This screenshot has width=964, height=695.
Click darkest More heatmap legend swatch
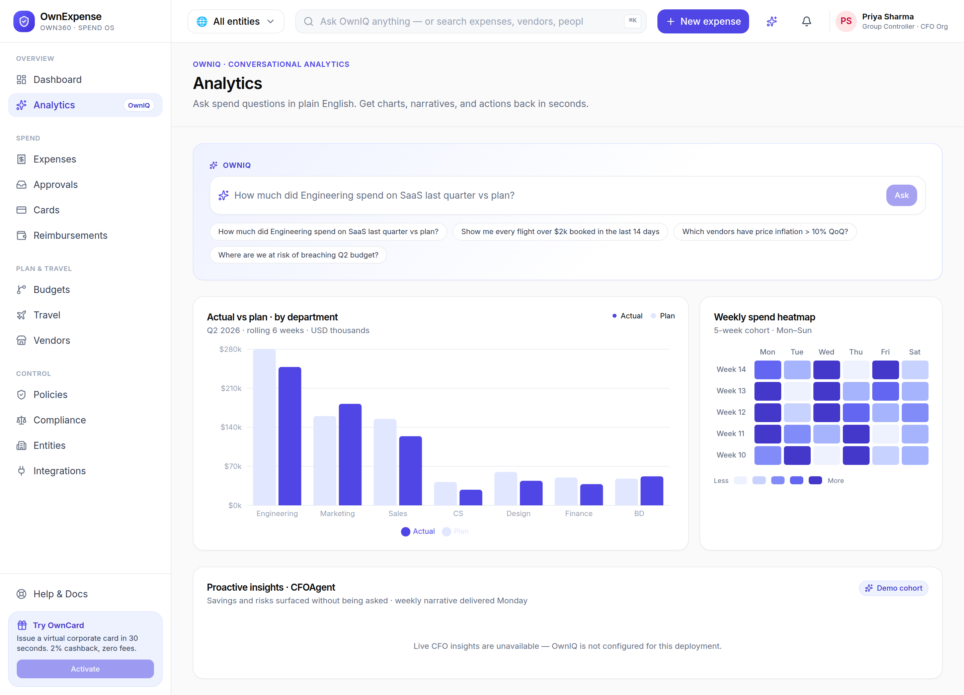(815, 481)
